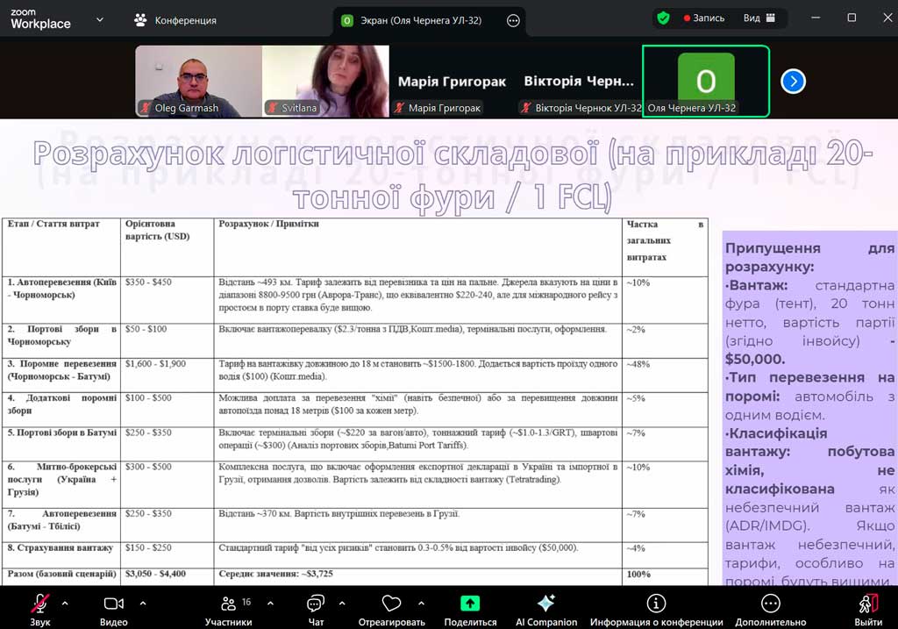Open the Участники participants panel

[229, 605]
